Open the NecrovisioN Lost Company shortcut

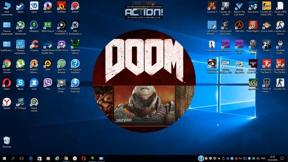click(x=225, y=28)
